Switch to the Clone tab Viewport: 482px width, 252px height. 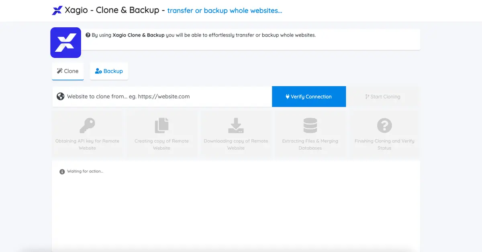pyautogui.click(x=68, y=71)
